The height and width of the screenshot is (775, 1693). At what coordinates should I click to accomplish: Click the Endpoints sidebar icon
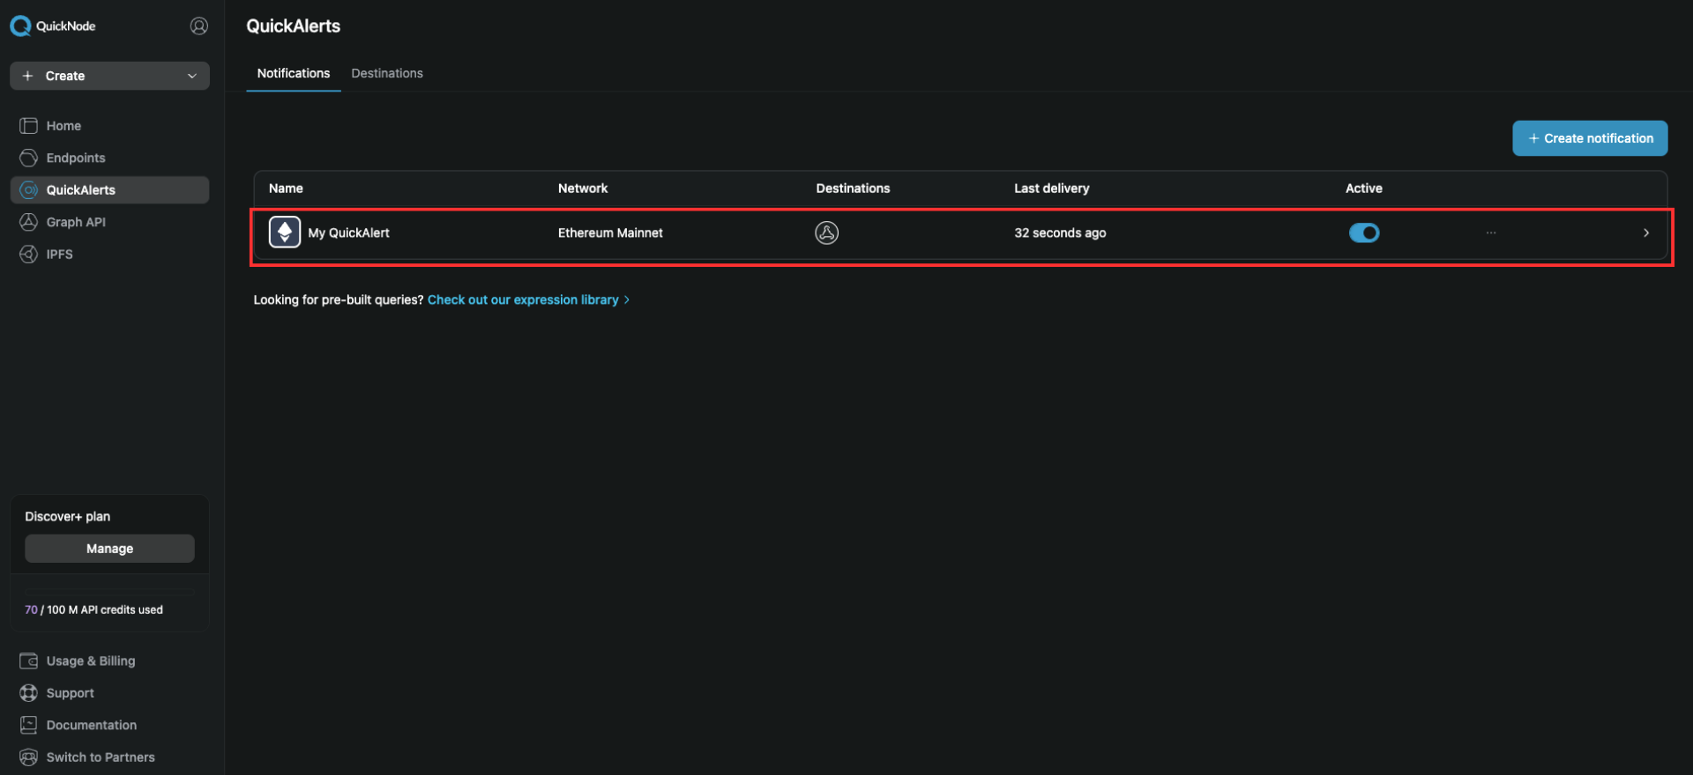pyautogui.click(x=28, y=158)
